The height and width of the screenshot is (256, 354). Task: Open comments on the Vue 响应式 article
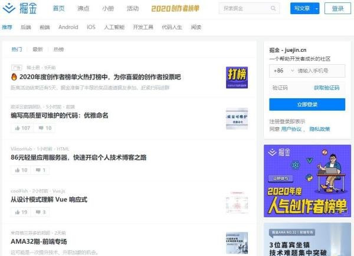pos(41,212)
